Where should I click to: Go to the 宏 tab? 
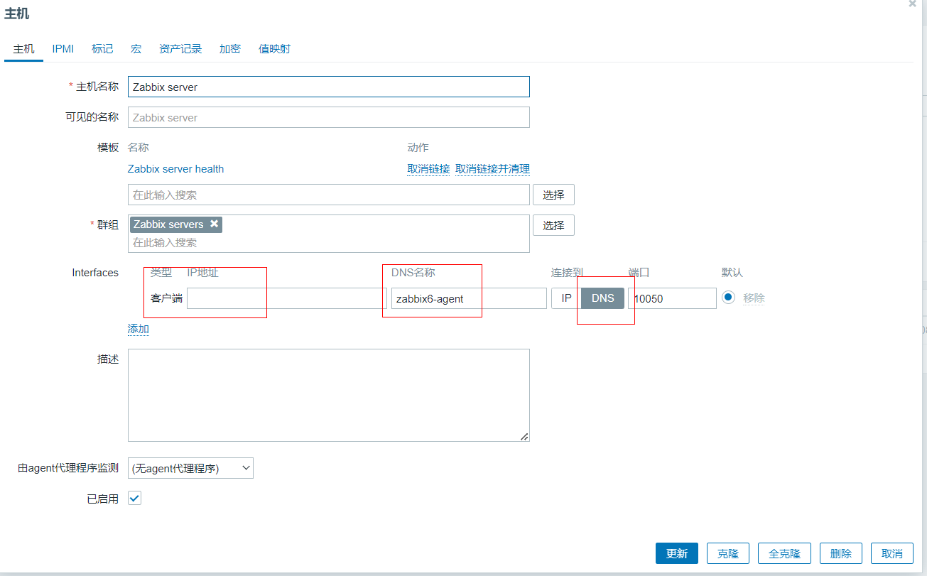[x=136, y=49]
